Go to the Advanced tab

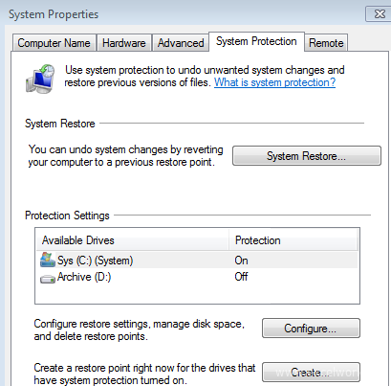pyautogui.click(x=181, y=43)
